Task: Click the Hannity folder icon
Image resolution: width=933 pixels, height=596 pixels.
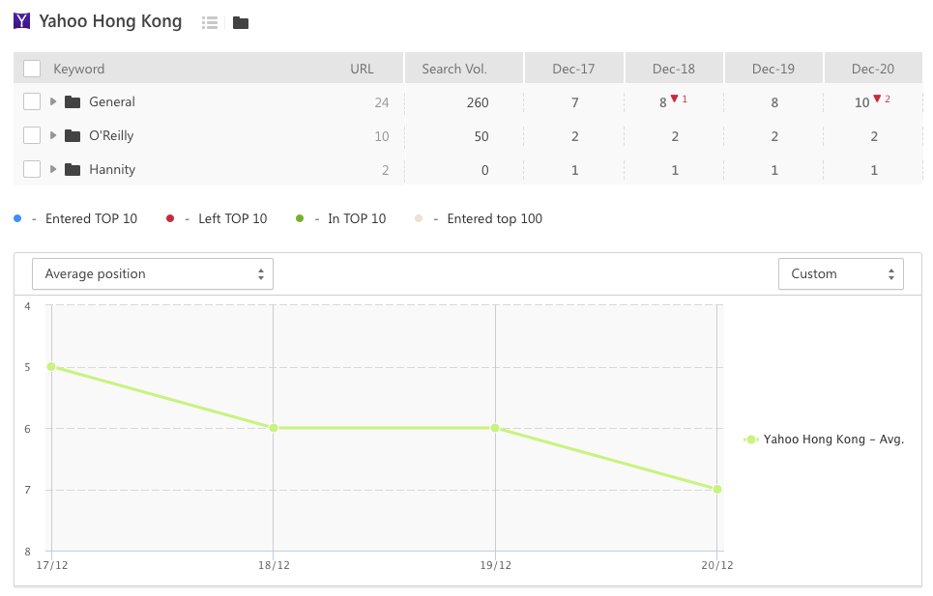Action: click(73, 170)
